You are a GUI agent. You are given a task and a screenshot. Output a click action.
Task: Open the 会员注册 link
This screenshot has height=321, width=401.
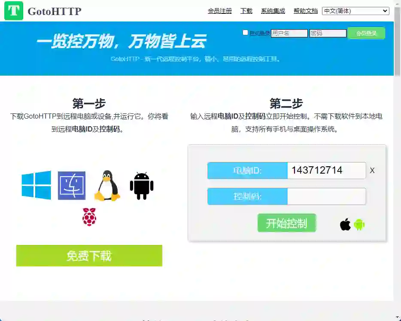pyautogui.click(x=220, y=11)
